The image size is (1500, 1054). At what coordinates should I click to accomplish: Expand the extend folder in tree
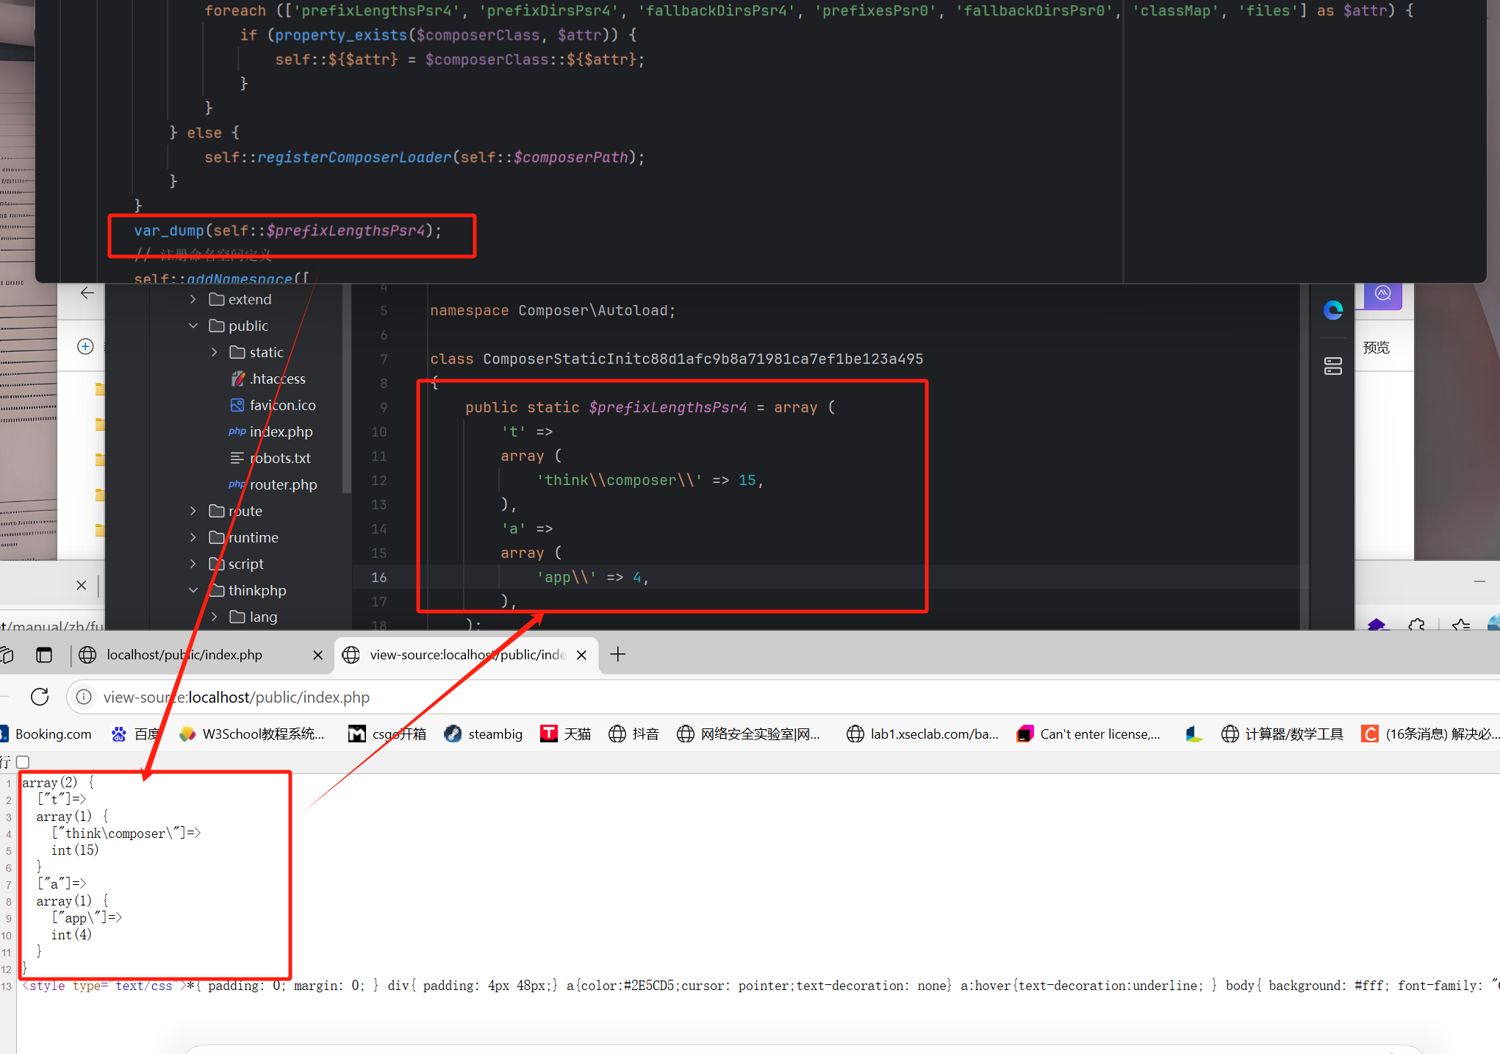point(193,299)
